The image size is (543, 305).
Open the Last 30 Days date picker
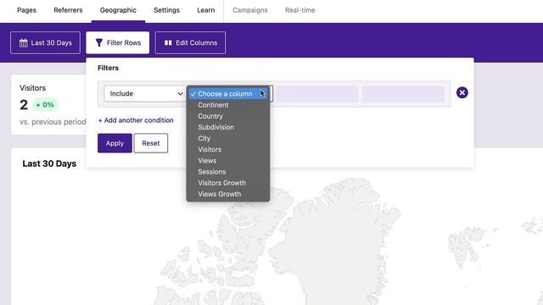click(x=45, y=43)
